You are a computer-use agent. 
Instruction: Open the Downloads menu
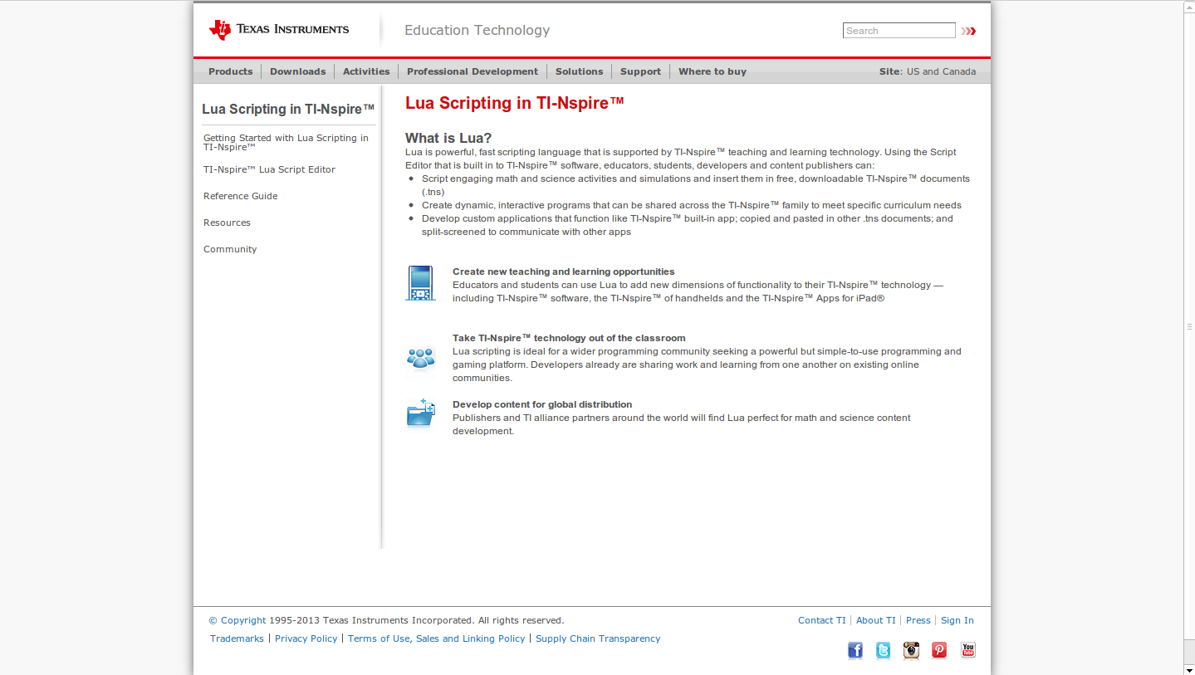tap(297, 71)
